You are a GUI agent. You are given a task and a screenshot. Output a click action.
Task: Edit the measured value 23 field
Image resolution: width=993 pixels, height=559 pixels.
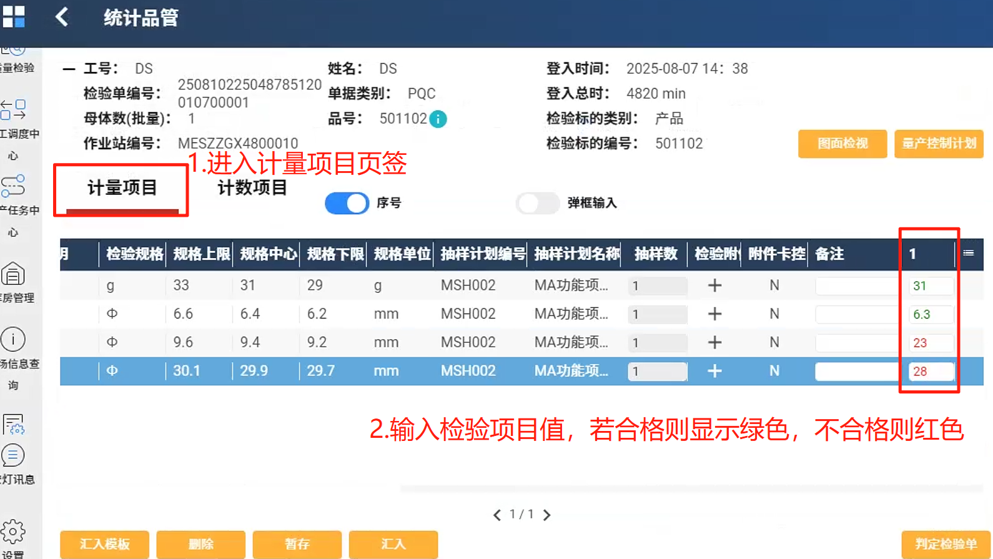(931, 343)
